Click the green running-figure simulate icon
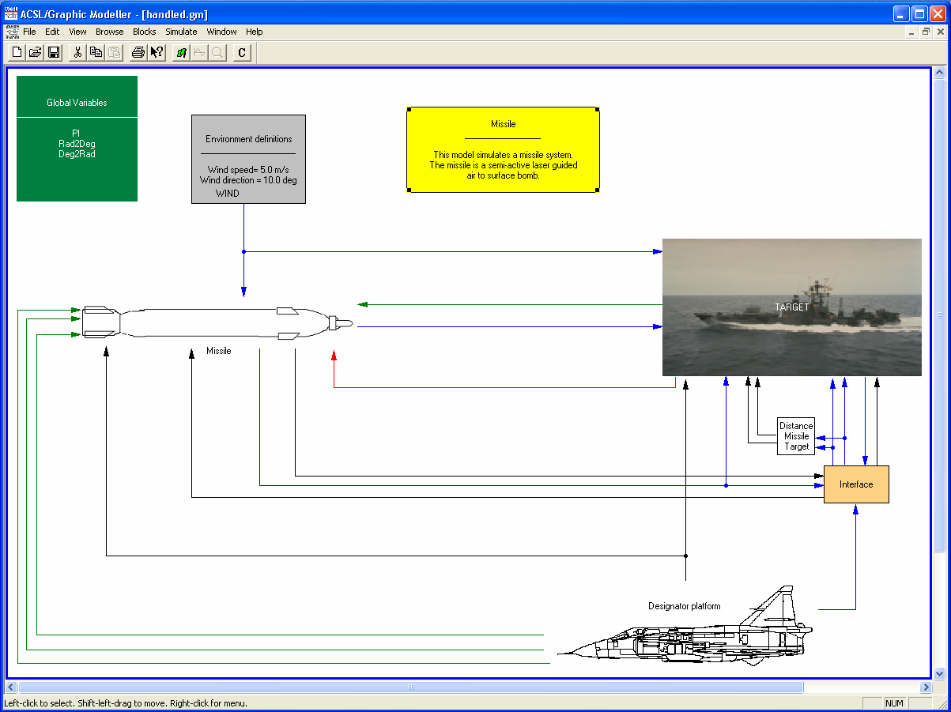The image size is (951, 712). (x=181, y=53)
